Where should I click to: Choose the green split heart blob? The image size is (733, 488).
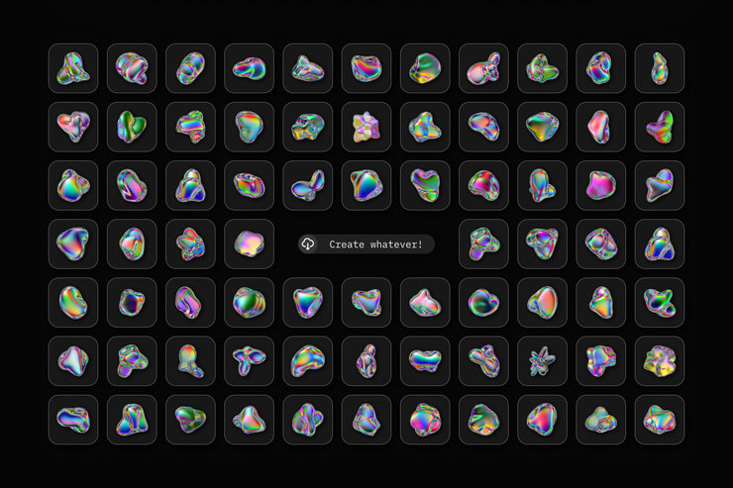[x=132, y=127]
